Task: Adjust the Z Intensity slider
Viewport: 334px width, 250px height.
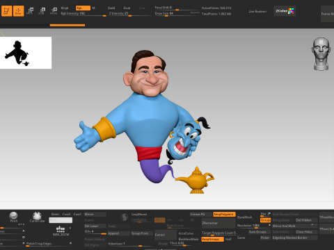Action: tap(130, 14)
